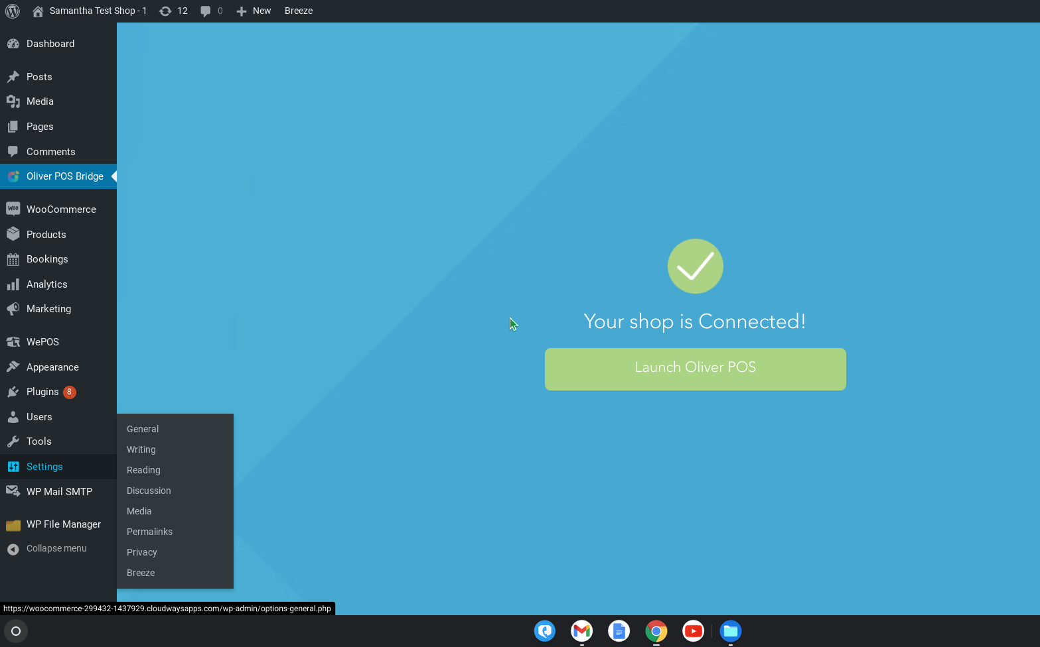Click the Appearance paintbrush icon

tap(13, 367)
